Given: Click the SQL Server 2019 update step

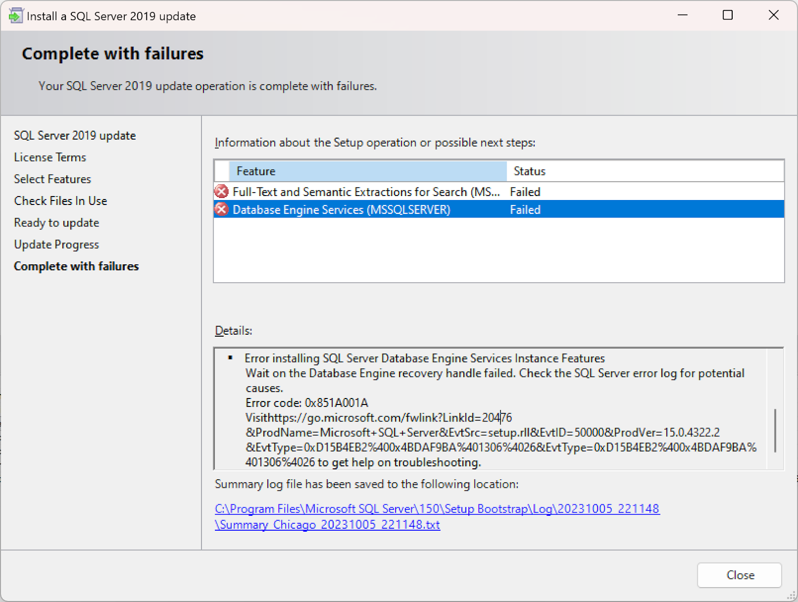Looking at the screenshot, I should (75, 136).
